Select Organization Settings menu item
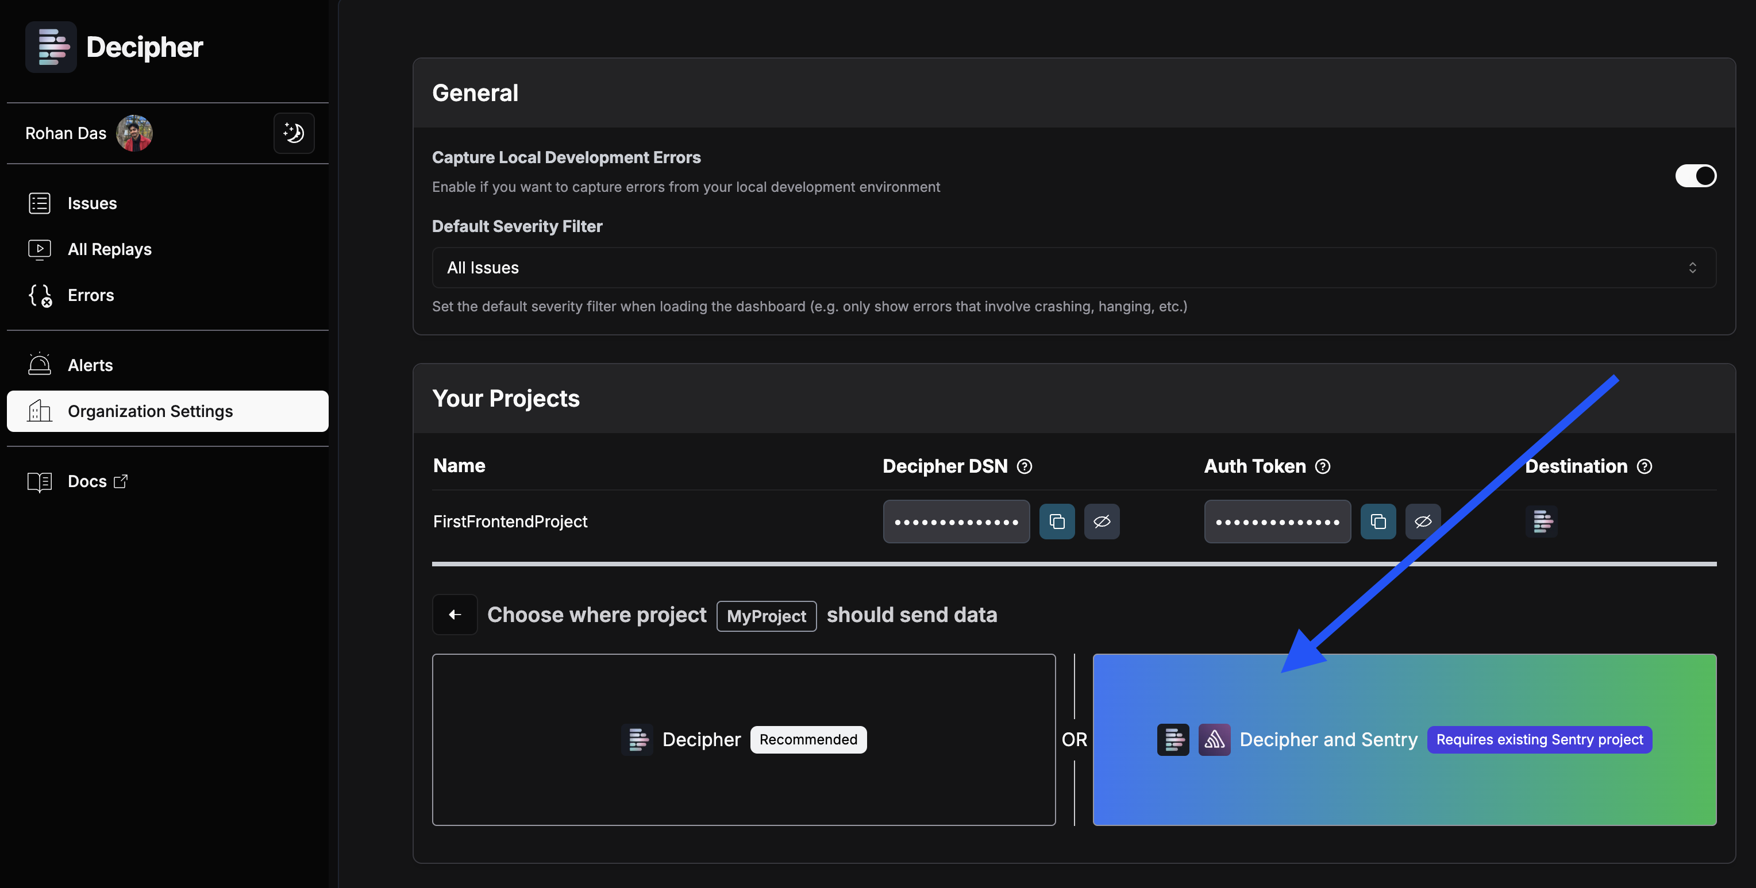 [x=168, y=411]
